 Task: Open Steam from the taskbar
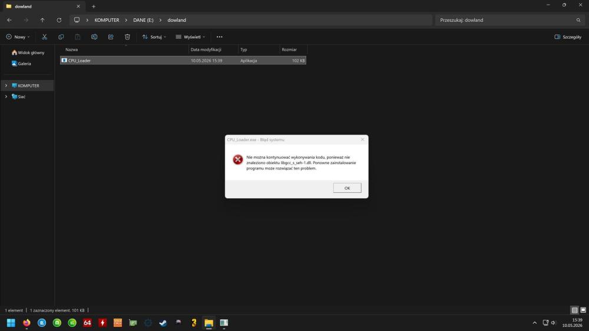(163, 323)
